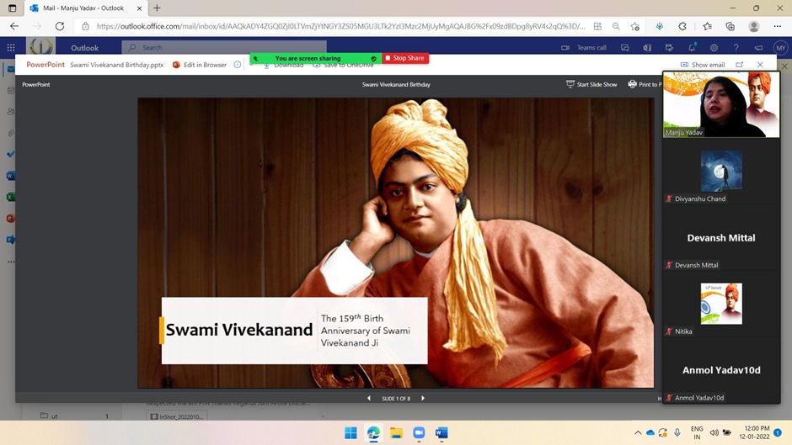Open Outlook settings gear
This screenshot has width=792, height=445.
(714, 48)
